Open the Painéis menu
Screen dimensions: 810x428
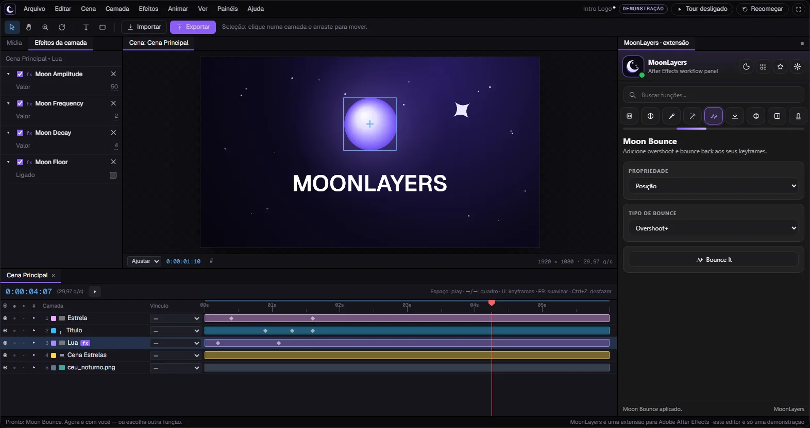[x=227, y=9]
